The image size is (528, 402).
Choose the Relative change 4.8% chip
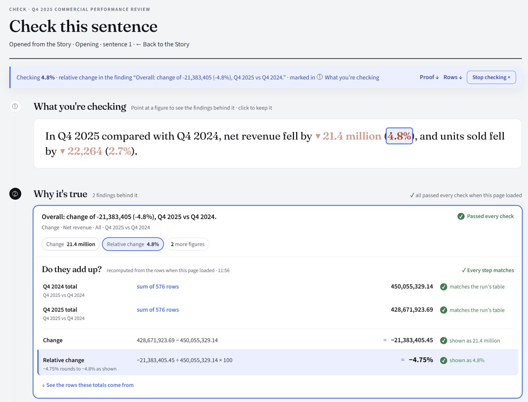(133, 244)
